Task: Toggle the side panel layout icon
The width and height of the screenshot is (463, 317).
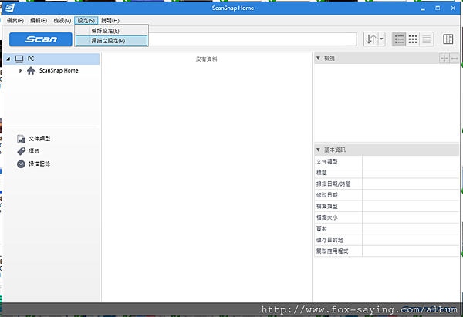Action: [x=448, y=39]
